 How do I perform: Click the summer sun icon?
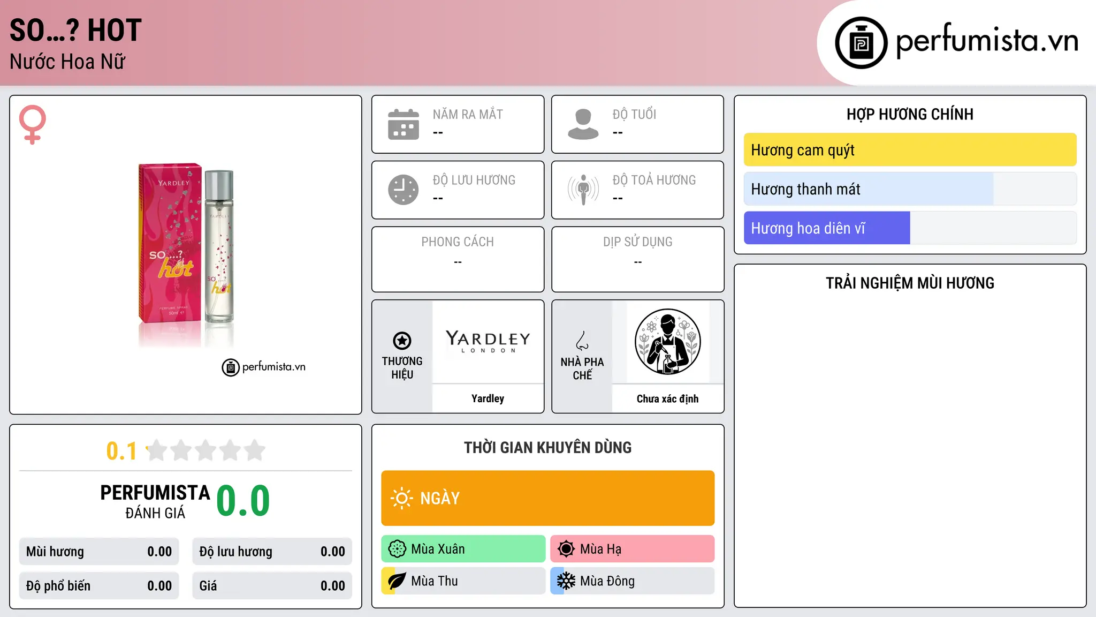pos(566,549)
